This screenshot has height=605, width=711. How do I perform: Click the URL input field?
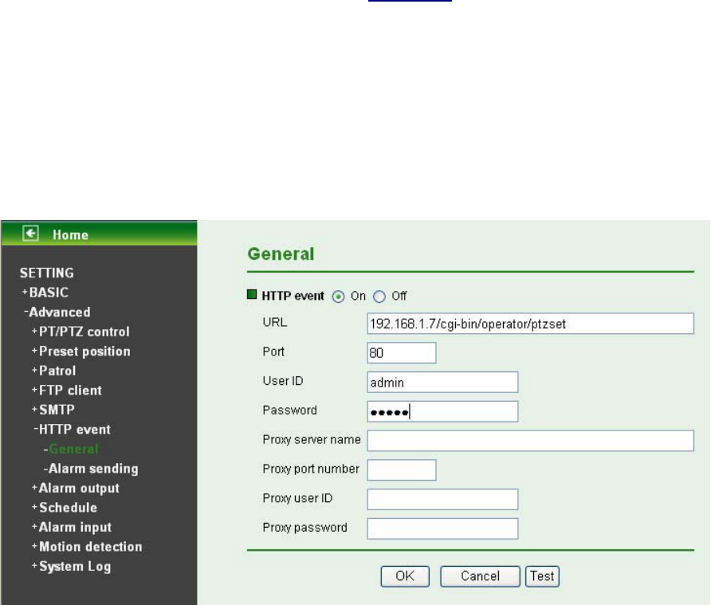click(x=531, y=324)
